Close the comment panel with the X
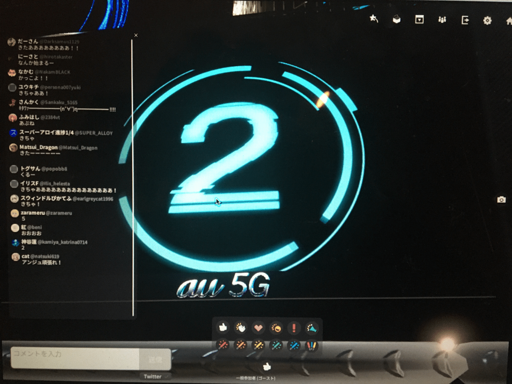This screenshot has height=384, width=512. [136, 35]
